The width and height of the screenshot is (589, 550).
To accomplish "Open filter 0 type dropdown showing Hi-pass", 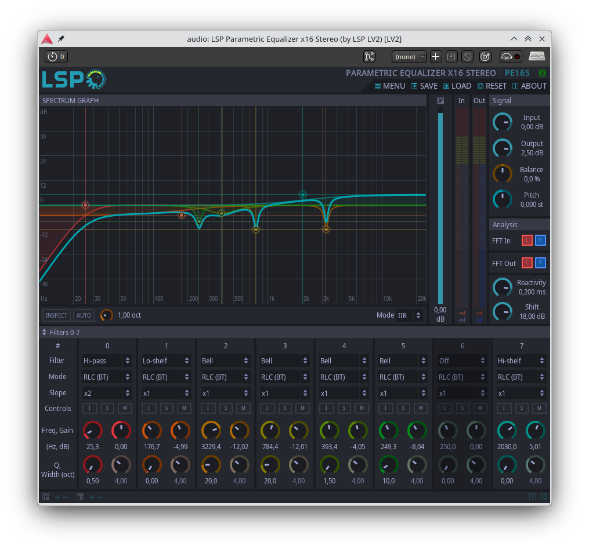I will 107,360.
